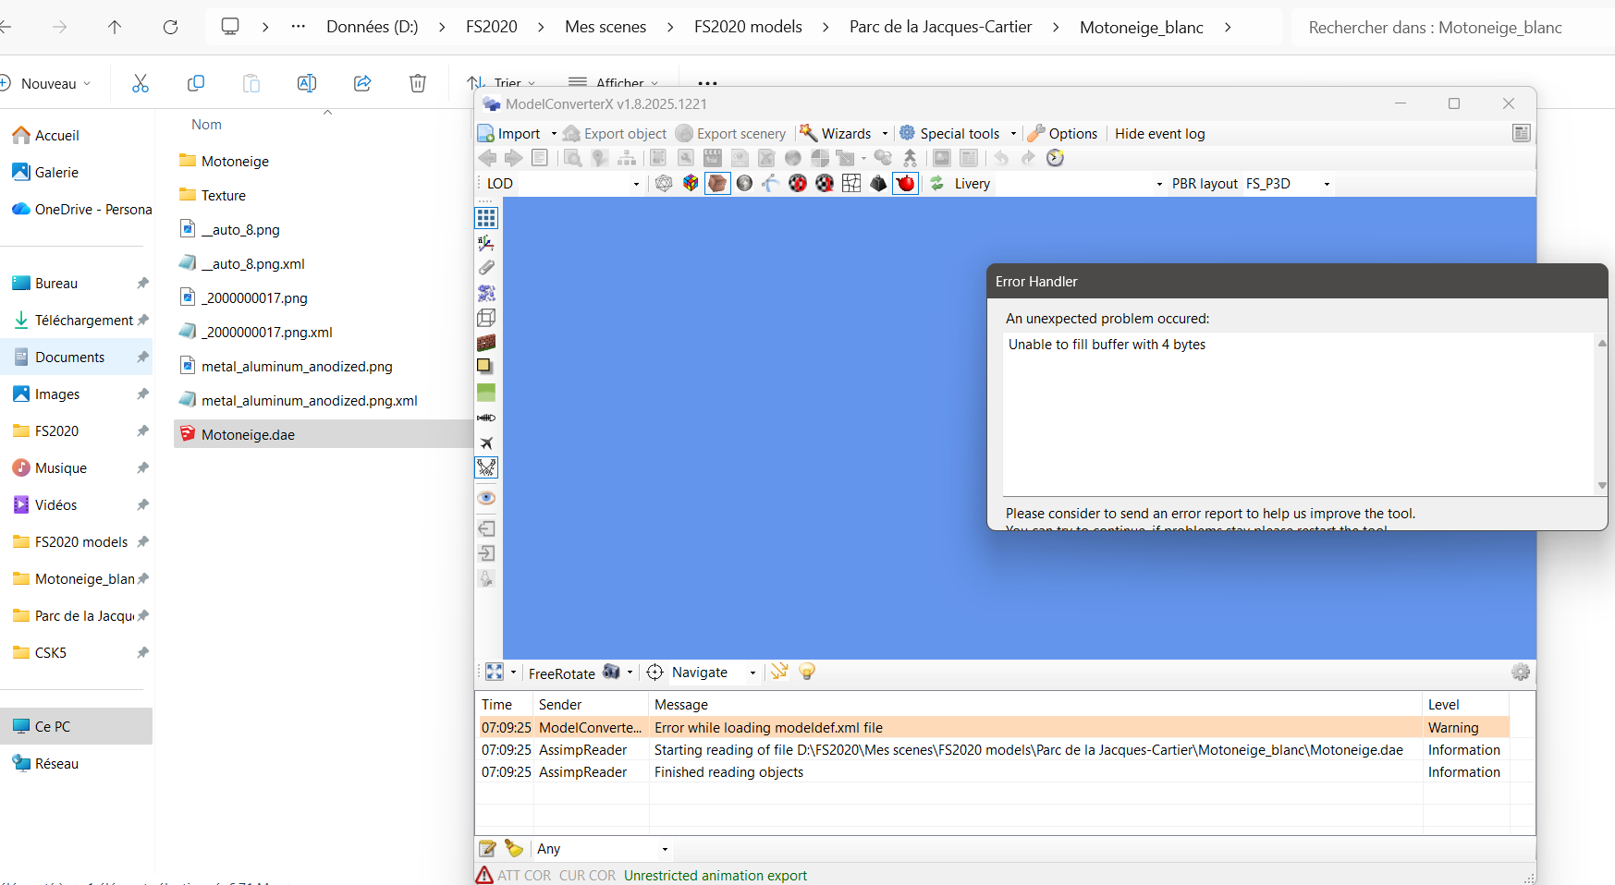Click the wireframe sphere render mode icon

pyautogui.click(x=664, y=183)
